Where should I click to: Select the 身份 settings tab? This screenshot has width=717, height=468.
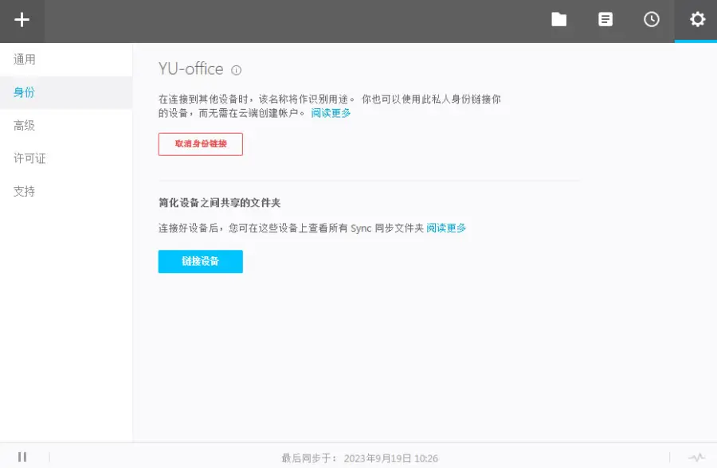pyautogui.click(x=66, y=92)
